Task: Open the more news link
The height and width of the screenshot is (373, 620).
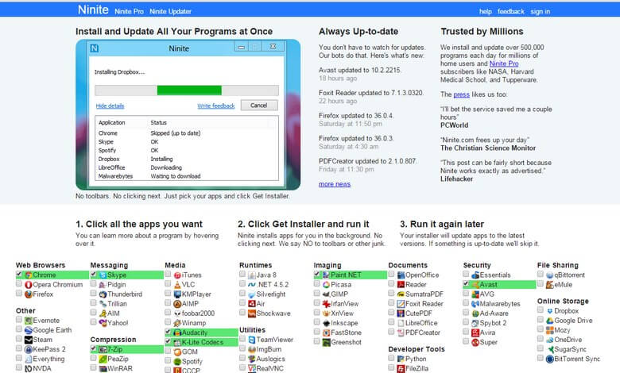Action: coord(334,184)
